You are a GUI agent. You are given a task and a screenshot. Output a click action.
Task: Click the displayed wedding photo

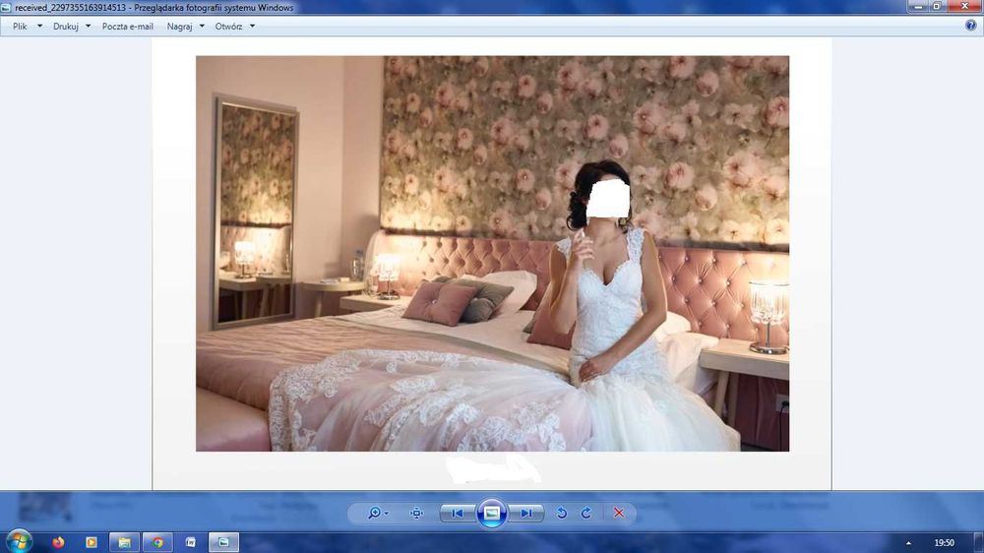(492, 254)
